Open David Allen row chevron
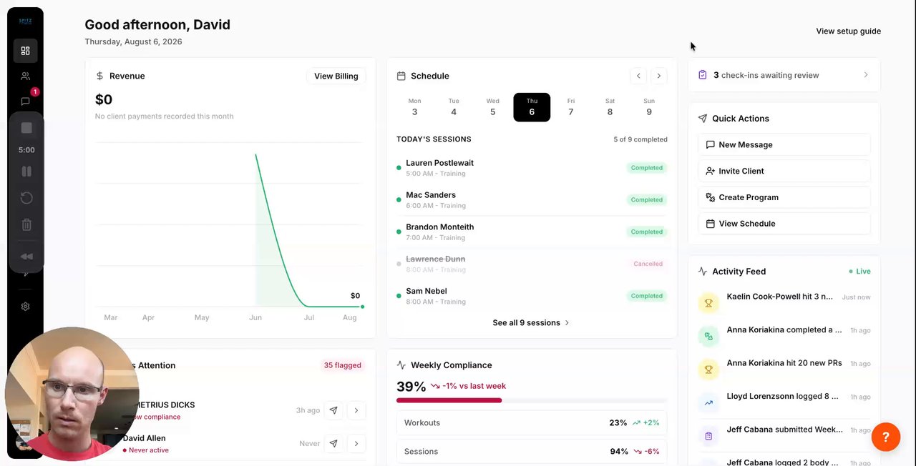 click(x=356, y=443)
